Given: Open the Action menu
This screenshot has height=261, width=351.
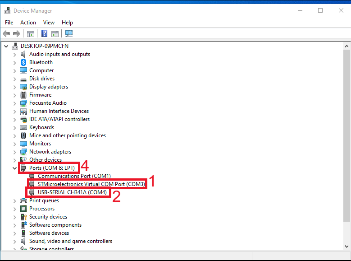Looking at the screenshot, I should pos(28,23).
